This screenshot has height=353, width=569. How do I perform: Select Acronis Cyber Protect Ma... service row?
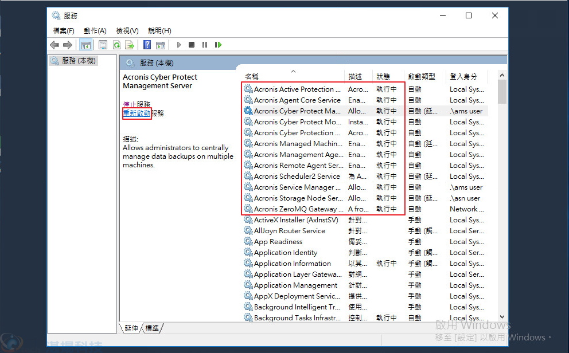[365, 111]
